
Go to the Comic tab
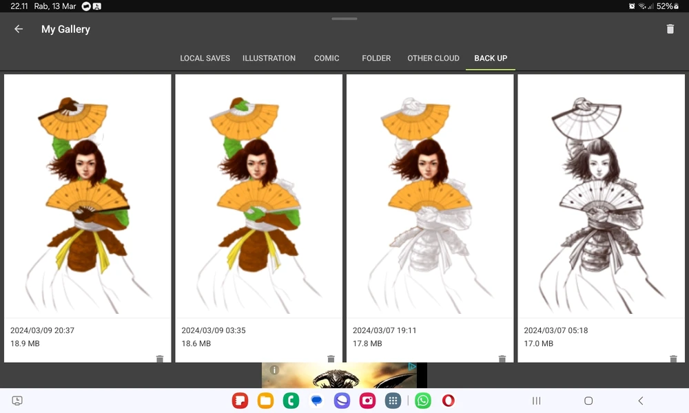click(x=327, y=59)
